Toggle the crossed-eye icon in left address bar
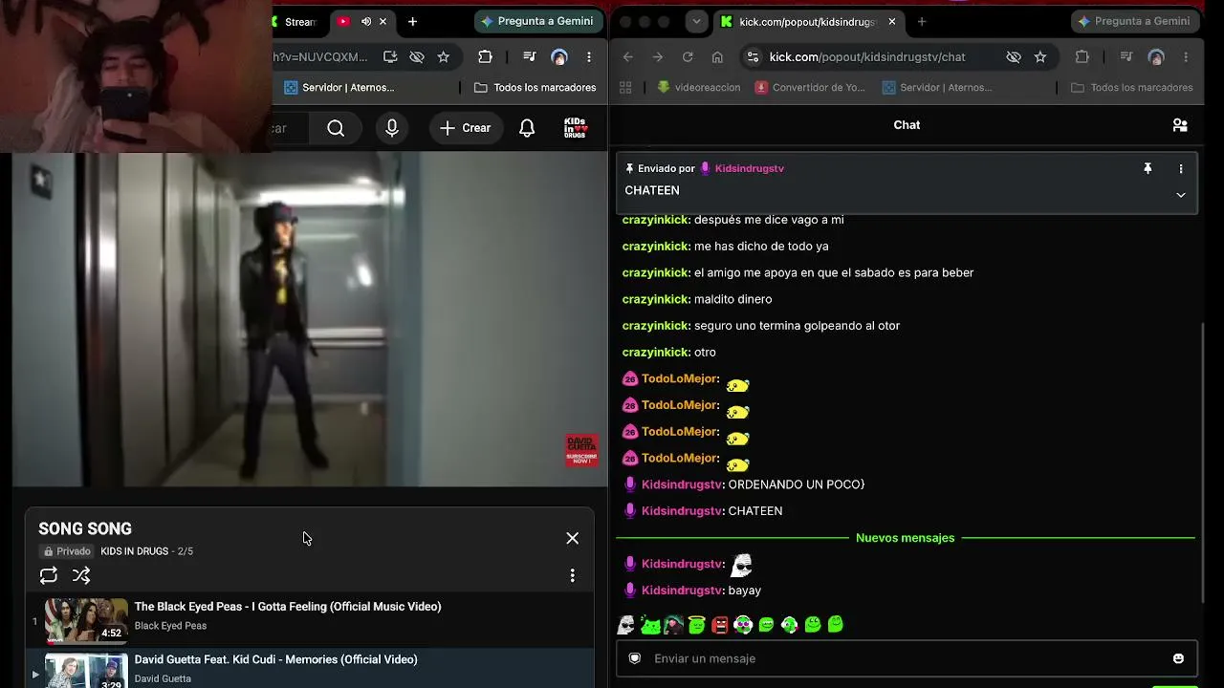 coord(417,57)
